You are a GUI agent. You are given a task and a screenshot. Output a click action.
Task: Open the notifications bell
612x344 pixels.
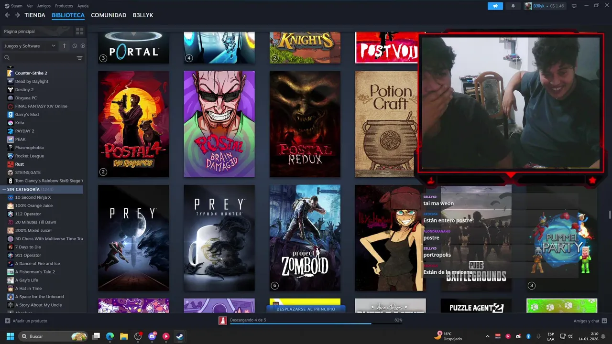513,6
